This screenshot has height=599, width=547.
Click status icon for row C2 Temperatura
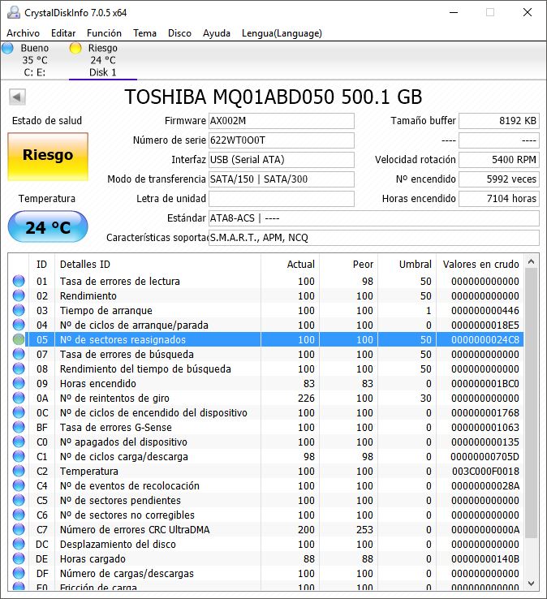click(x=19, y=471)
